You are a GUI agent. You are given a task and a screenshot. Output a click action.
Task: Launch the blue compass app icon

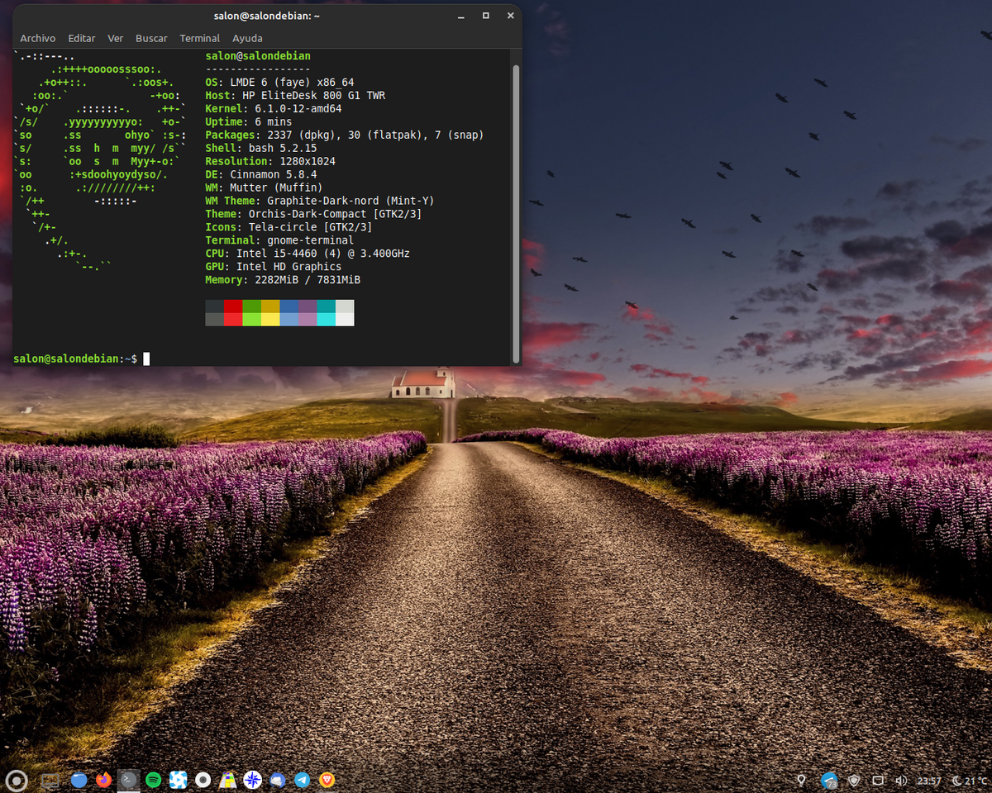[x=253, y=779]
